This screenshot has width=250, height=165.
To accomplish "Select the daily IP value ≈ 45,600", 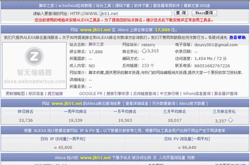I will pos(63,147).
